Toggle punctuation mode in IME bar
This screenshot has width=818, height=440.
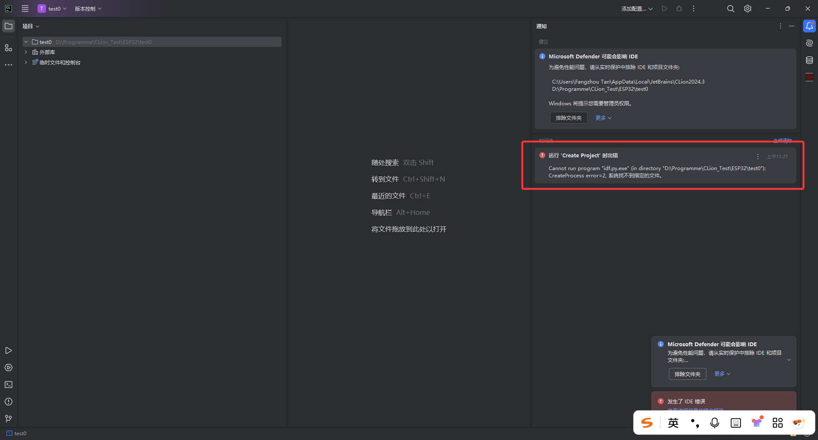click(695, 423)
